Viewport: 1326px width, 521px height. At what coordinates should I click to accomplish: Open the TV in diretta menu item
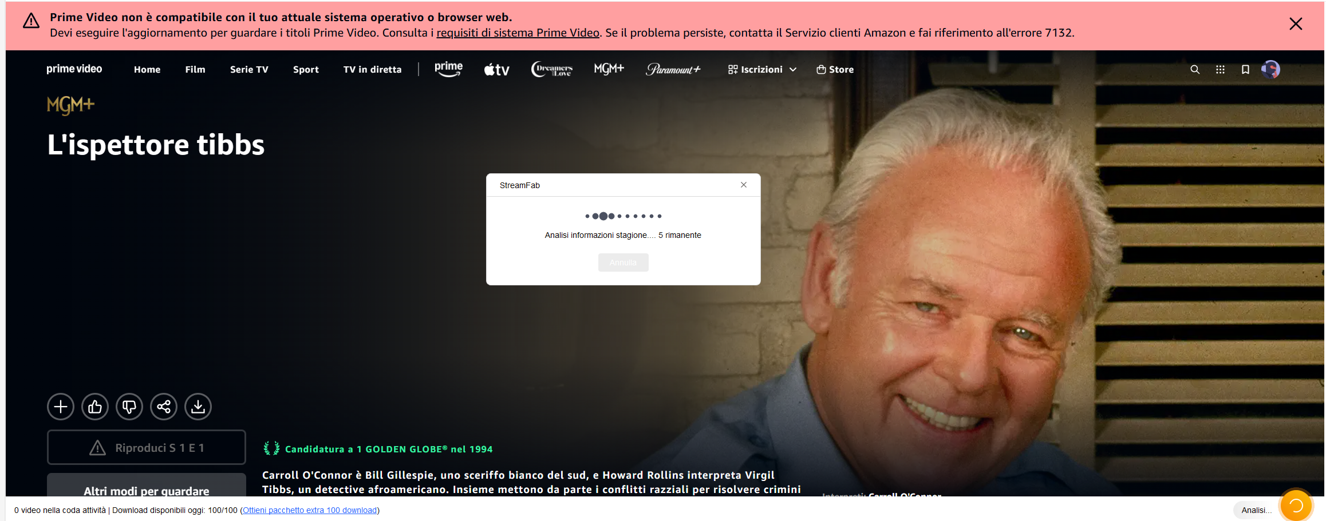pos(373,69)
